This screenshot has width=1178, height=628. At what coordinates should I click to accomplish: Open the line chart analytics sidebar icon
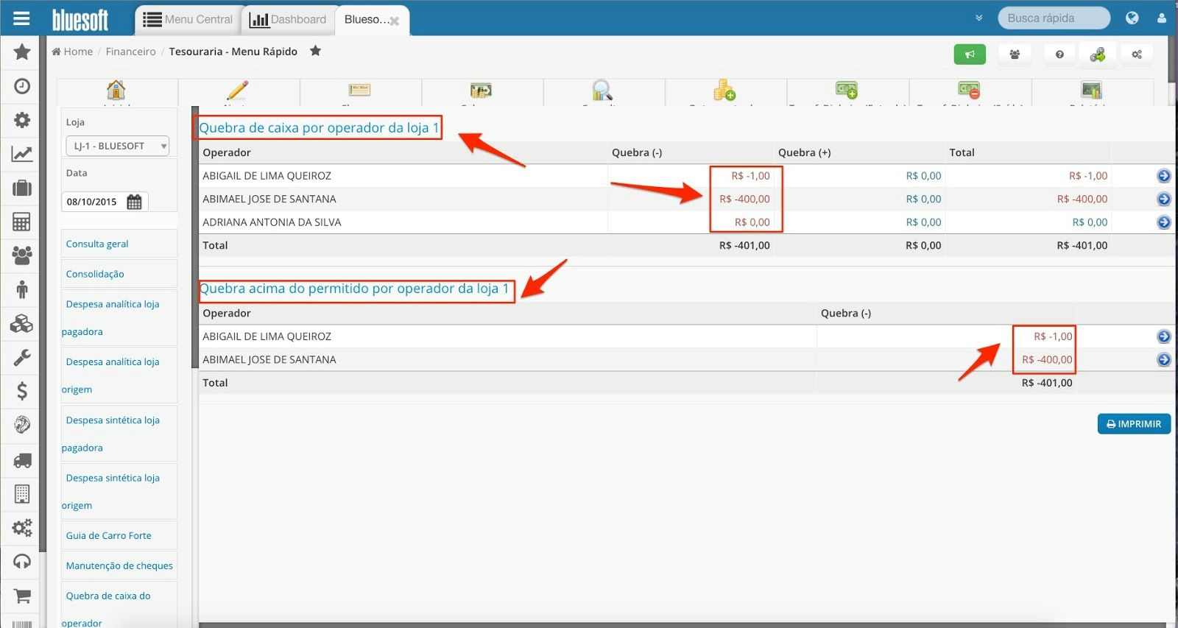point(22,154)
